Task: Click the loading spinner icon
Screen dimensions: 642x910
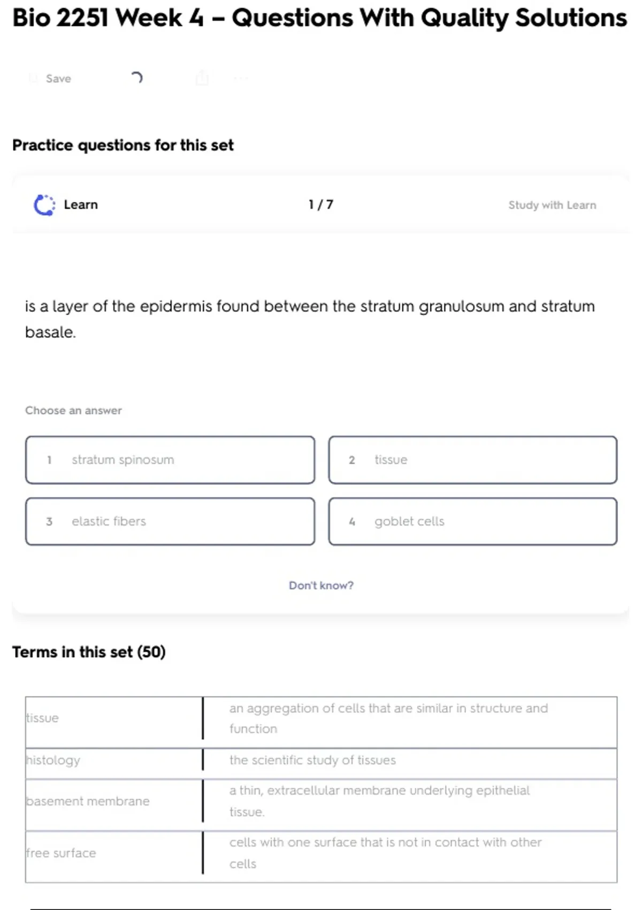Action: 137,78
